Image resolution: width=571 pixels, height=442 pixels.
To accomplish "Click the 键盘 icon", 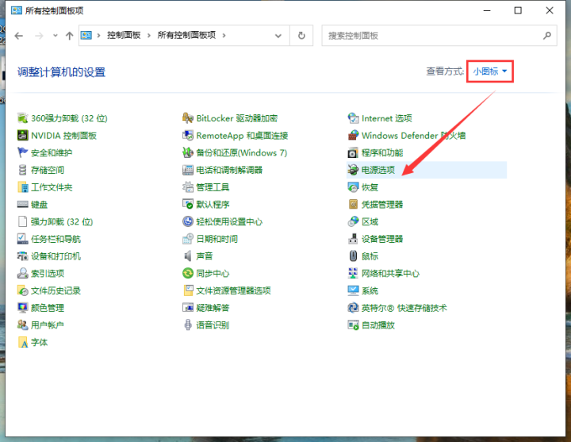I will (x=22, y=204).
